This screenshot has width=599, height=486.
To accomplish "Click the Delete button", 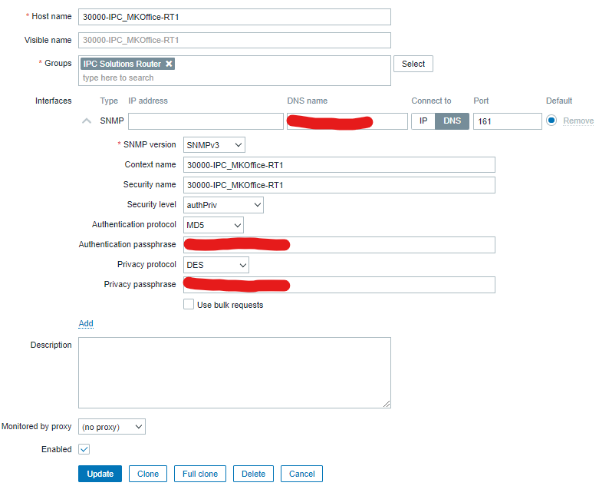I will click(253, 474).
